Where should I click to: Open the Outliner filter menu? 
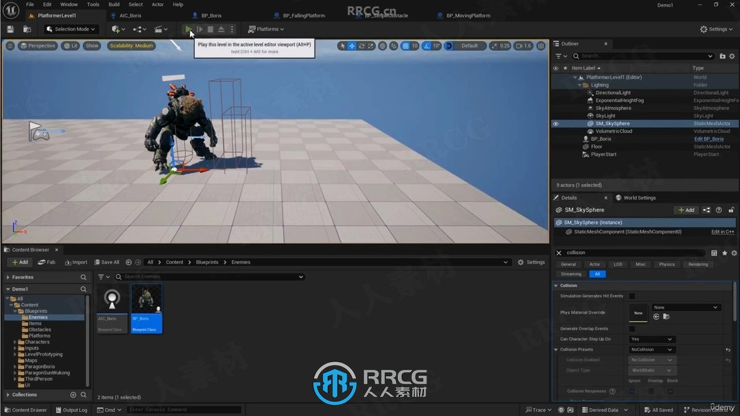pos(560,56)
